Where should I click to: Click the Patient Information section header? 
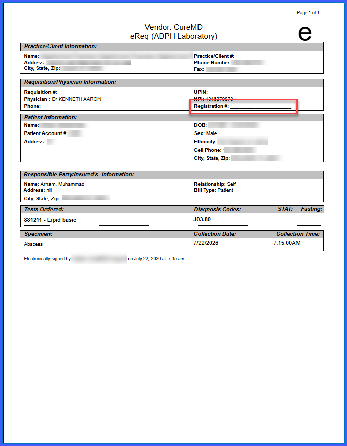click(172, 117)
